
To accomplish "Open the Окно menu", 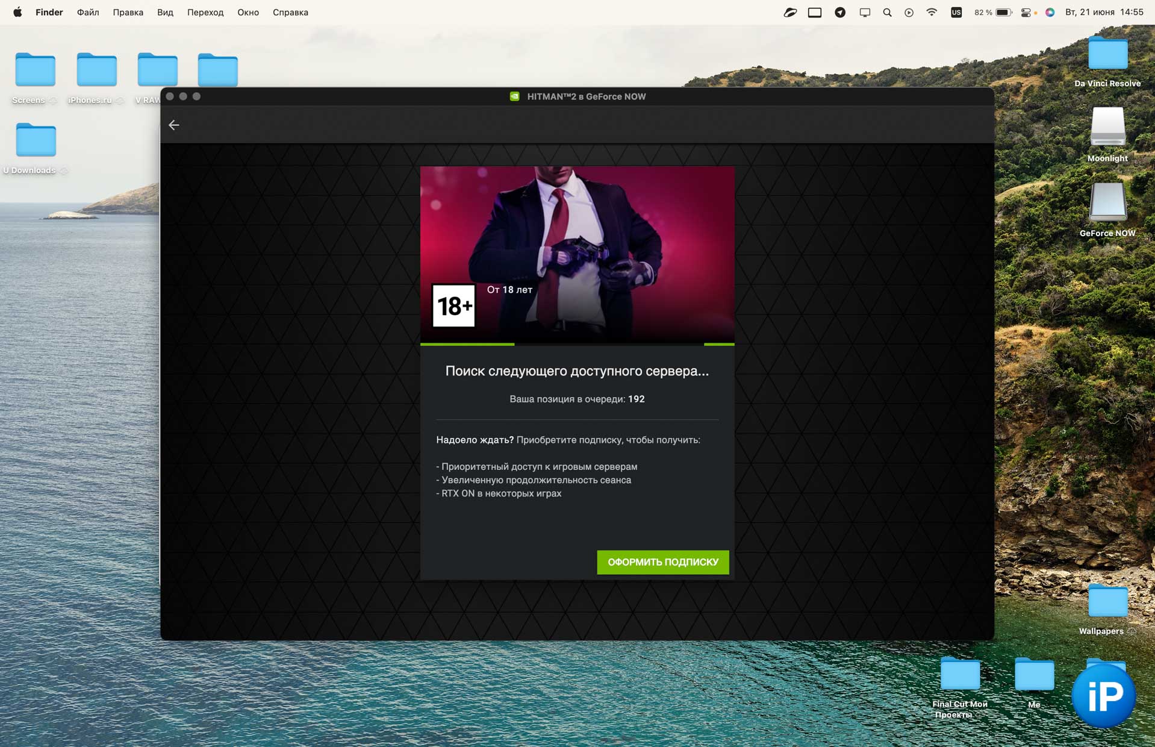I will (x=248, y=12).
